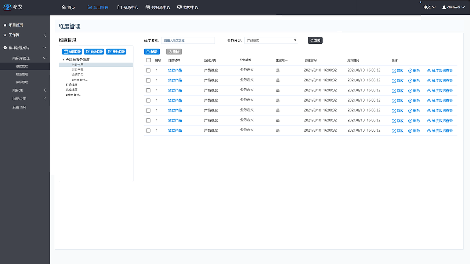This screenshot has width=470, height=264.
Task: Click the 删除 delete icon in the first table row
Action: [410, 70]
